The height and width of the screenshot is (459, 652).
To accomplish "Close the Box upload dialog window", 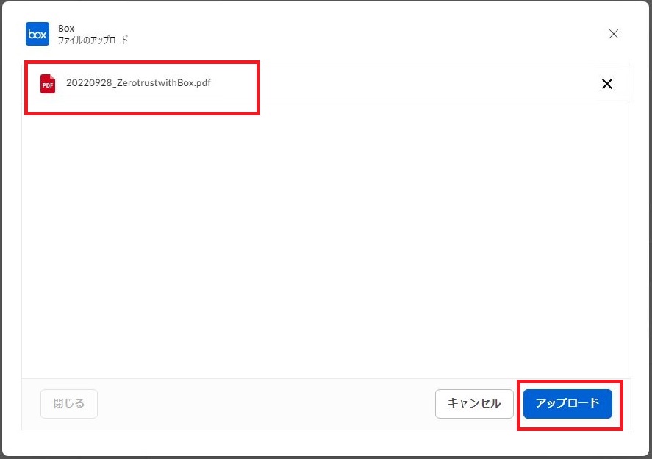I will point(614,34).
